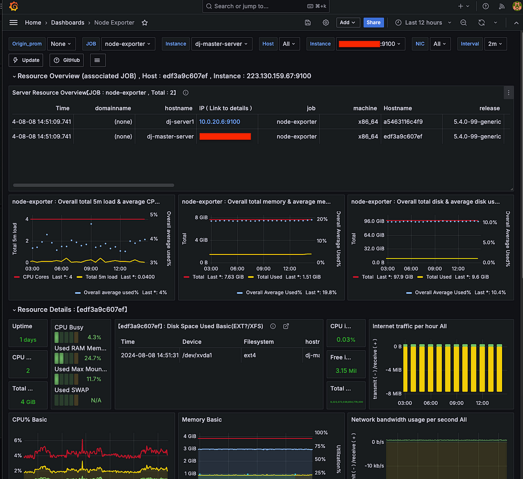Image resolution: width=523 pixels, height=479 pixels.
Task: Click the Filesystem column header
Action: tap(259, 342)
